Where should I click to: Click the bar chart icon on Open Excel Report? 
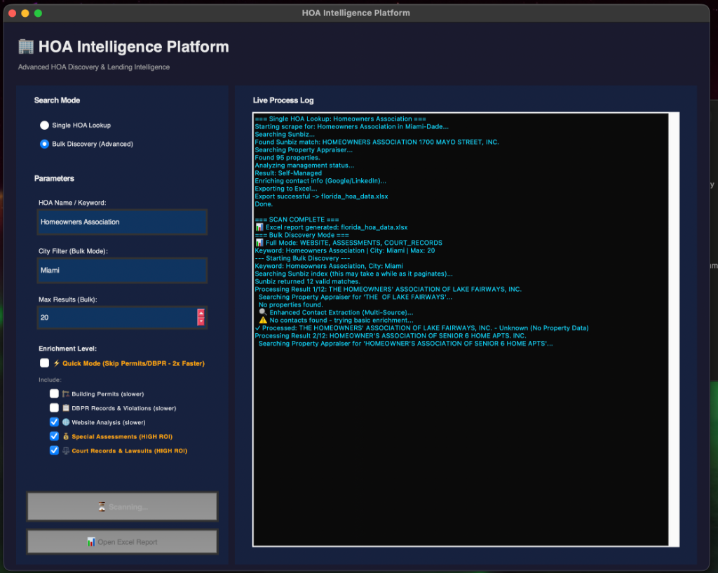click(x=91, y=541)
